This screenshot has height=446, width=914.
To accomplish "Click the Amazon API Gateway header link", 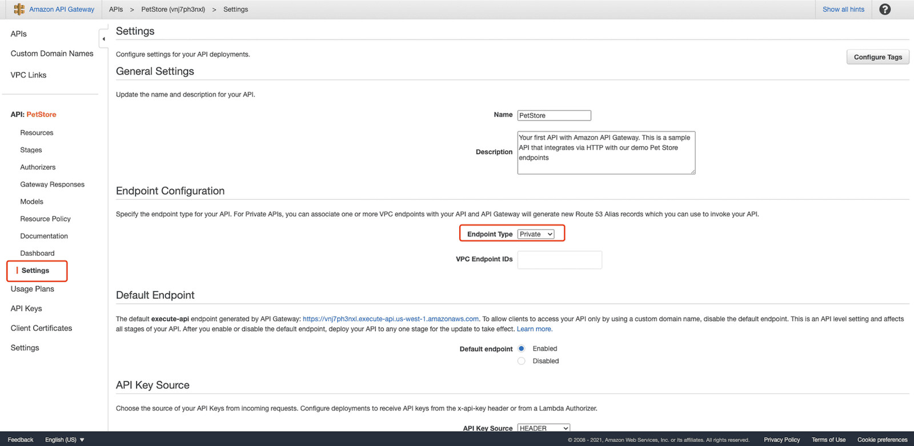I will [x=62, y=9].
